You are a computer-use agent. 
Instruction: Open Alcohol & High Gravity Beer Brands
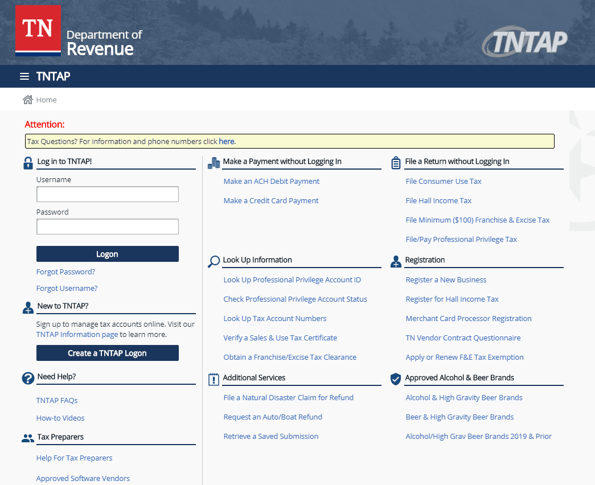(x=464, y=397)
